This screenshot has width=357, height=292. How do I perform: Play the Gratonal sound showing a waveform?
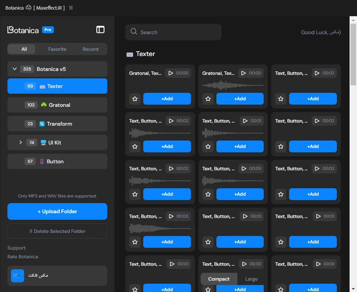click(244, 73)
